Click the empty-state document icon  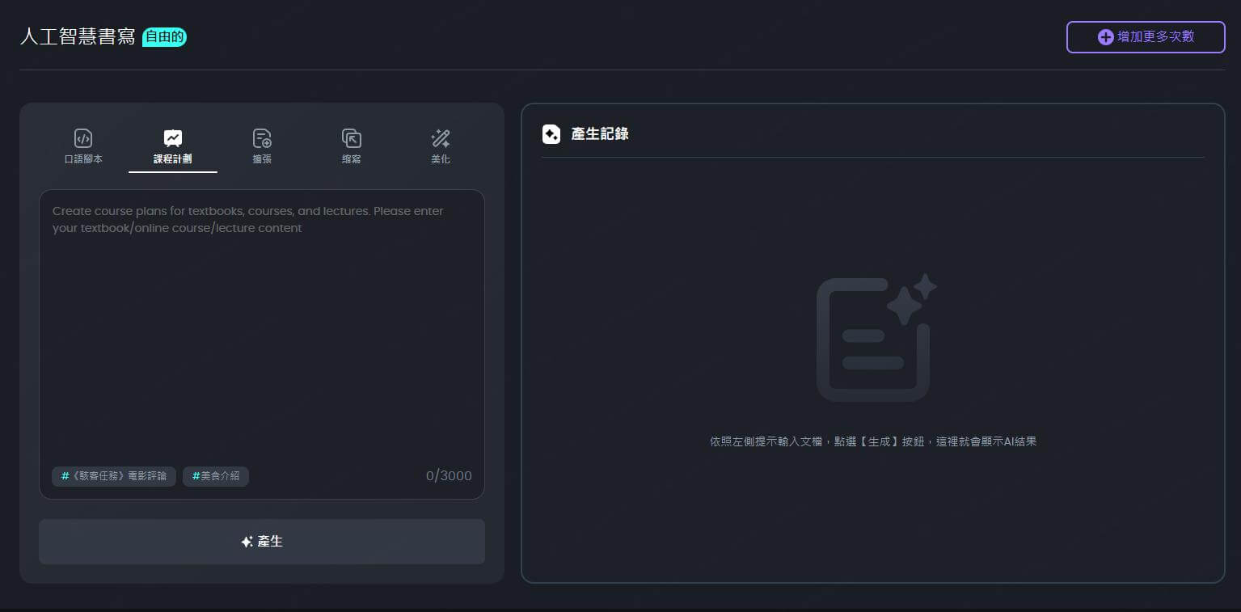(876, 338)
